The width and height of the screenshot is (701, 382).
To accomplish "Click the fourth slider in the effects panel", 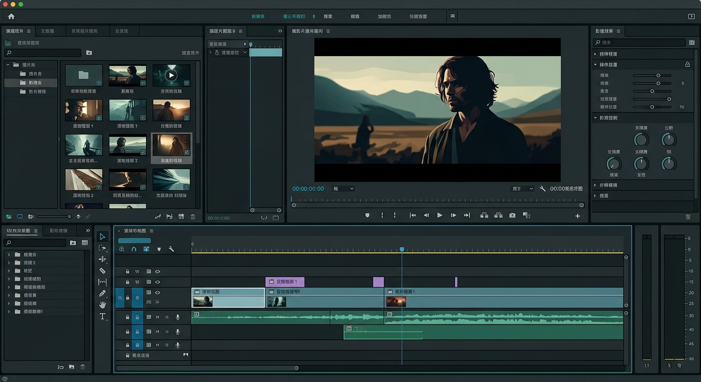I will pyautogui.click(x=652, y=99).
